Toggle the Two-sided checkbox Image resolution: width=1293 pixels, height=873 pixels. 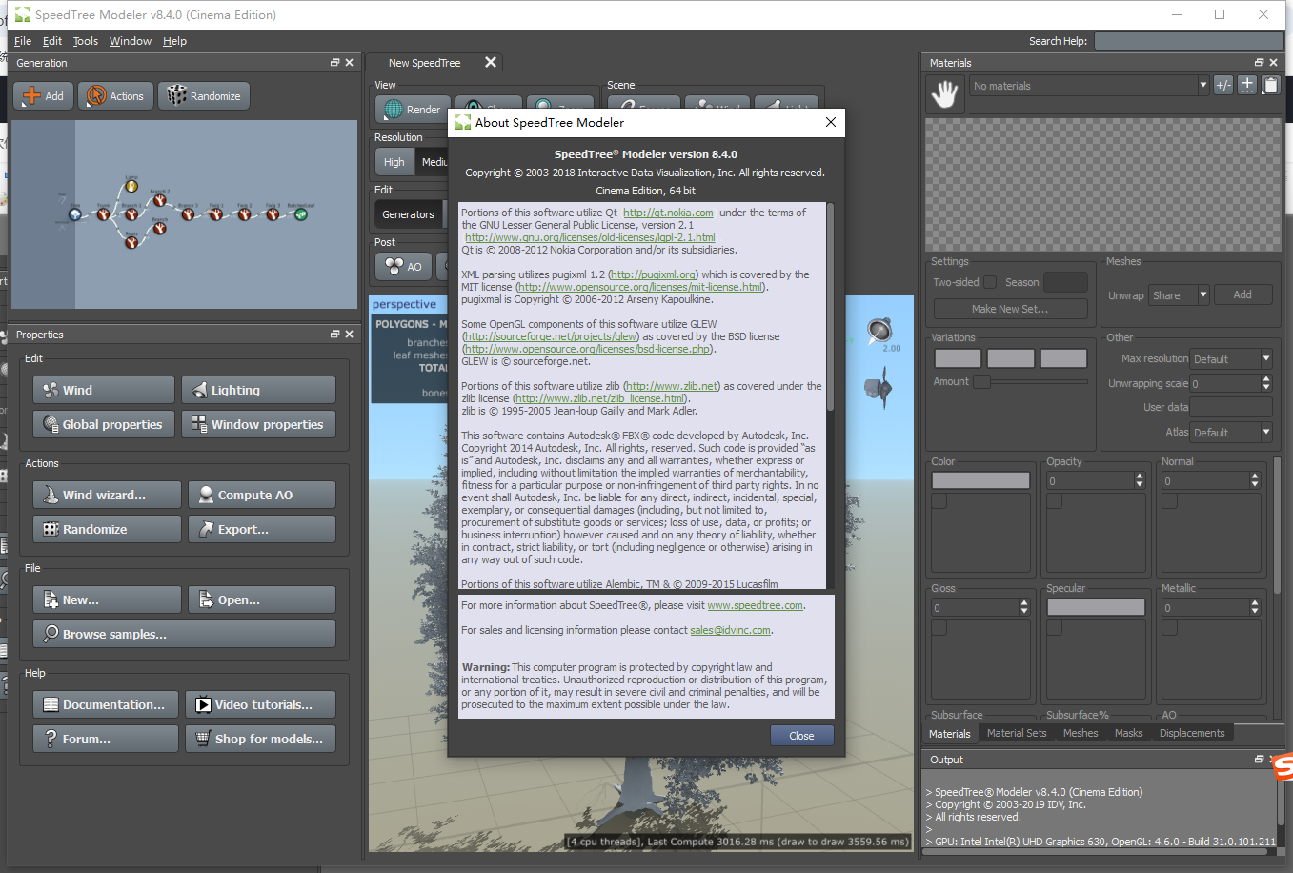tap(990, 282)
